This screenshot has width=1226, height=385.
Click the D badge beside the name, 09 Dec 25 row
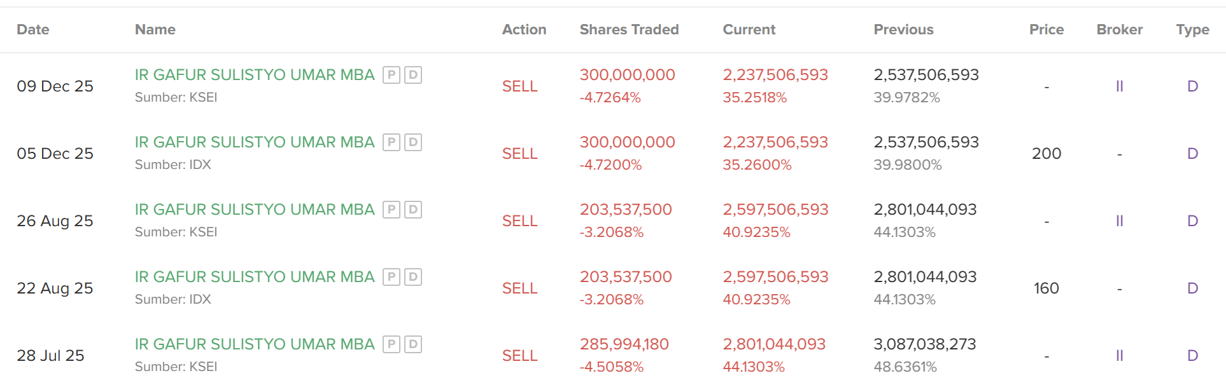413,75
